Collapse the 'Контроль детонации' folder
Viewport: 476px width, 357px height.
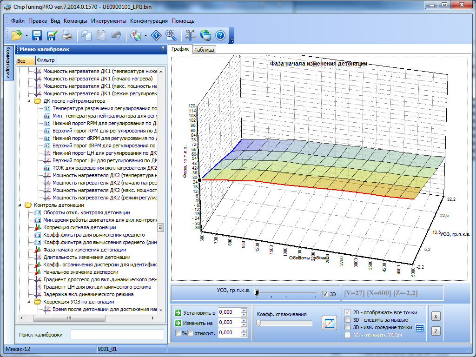pyautogui.click(x=20, y=205)
